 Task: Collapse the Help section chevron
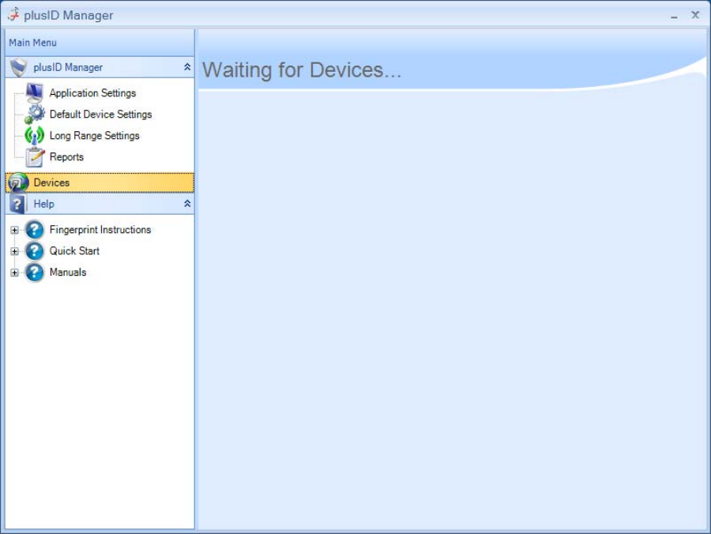tap(186, 204)
